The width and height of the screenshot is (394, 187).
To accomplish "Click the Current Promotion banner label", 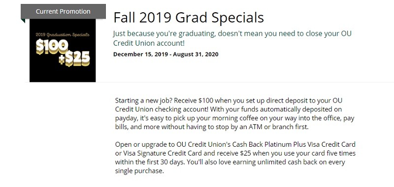I will [63, 11].
